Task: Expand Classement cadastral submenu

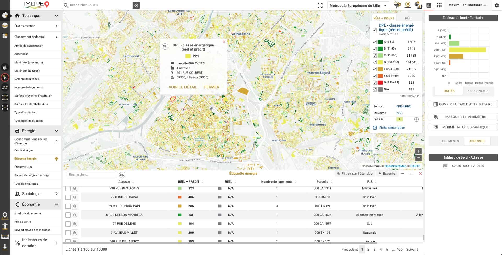Action: tap(36, 37)
